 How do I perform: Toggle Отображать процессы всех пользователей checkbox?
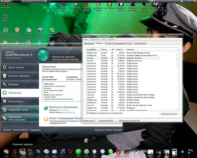tap(87, 113)
